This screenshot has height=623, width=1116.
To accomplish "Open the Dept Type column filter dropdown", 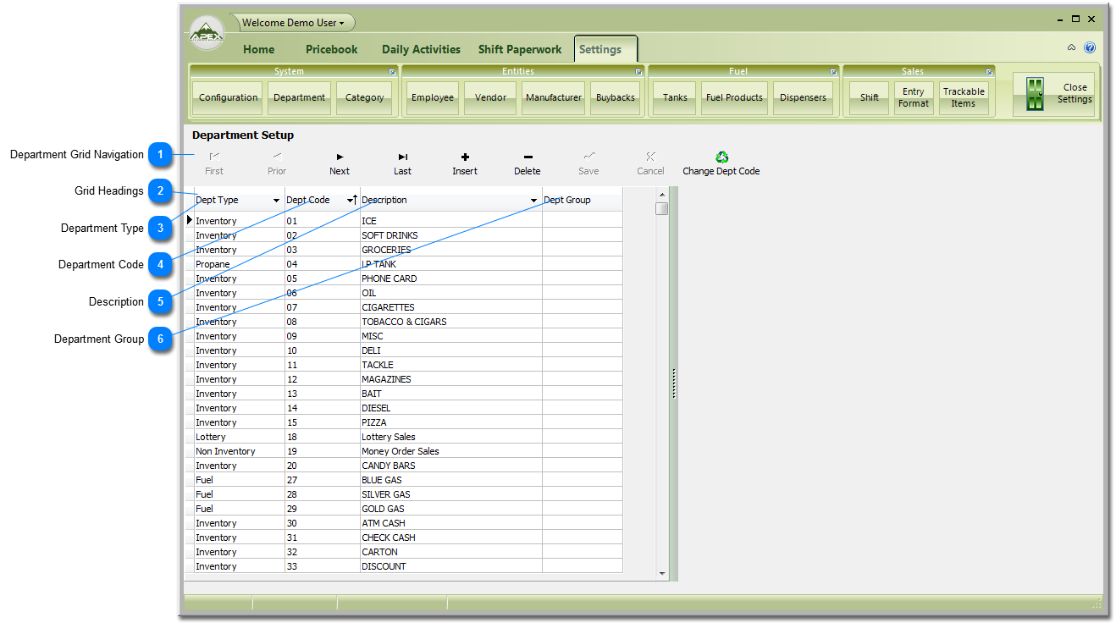I will click(277, 201).
